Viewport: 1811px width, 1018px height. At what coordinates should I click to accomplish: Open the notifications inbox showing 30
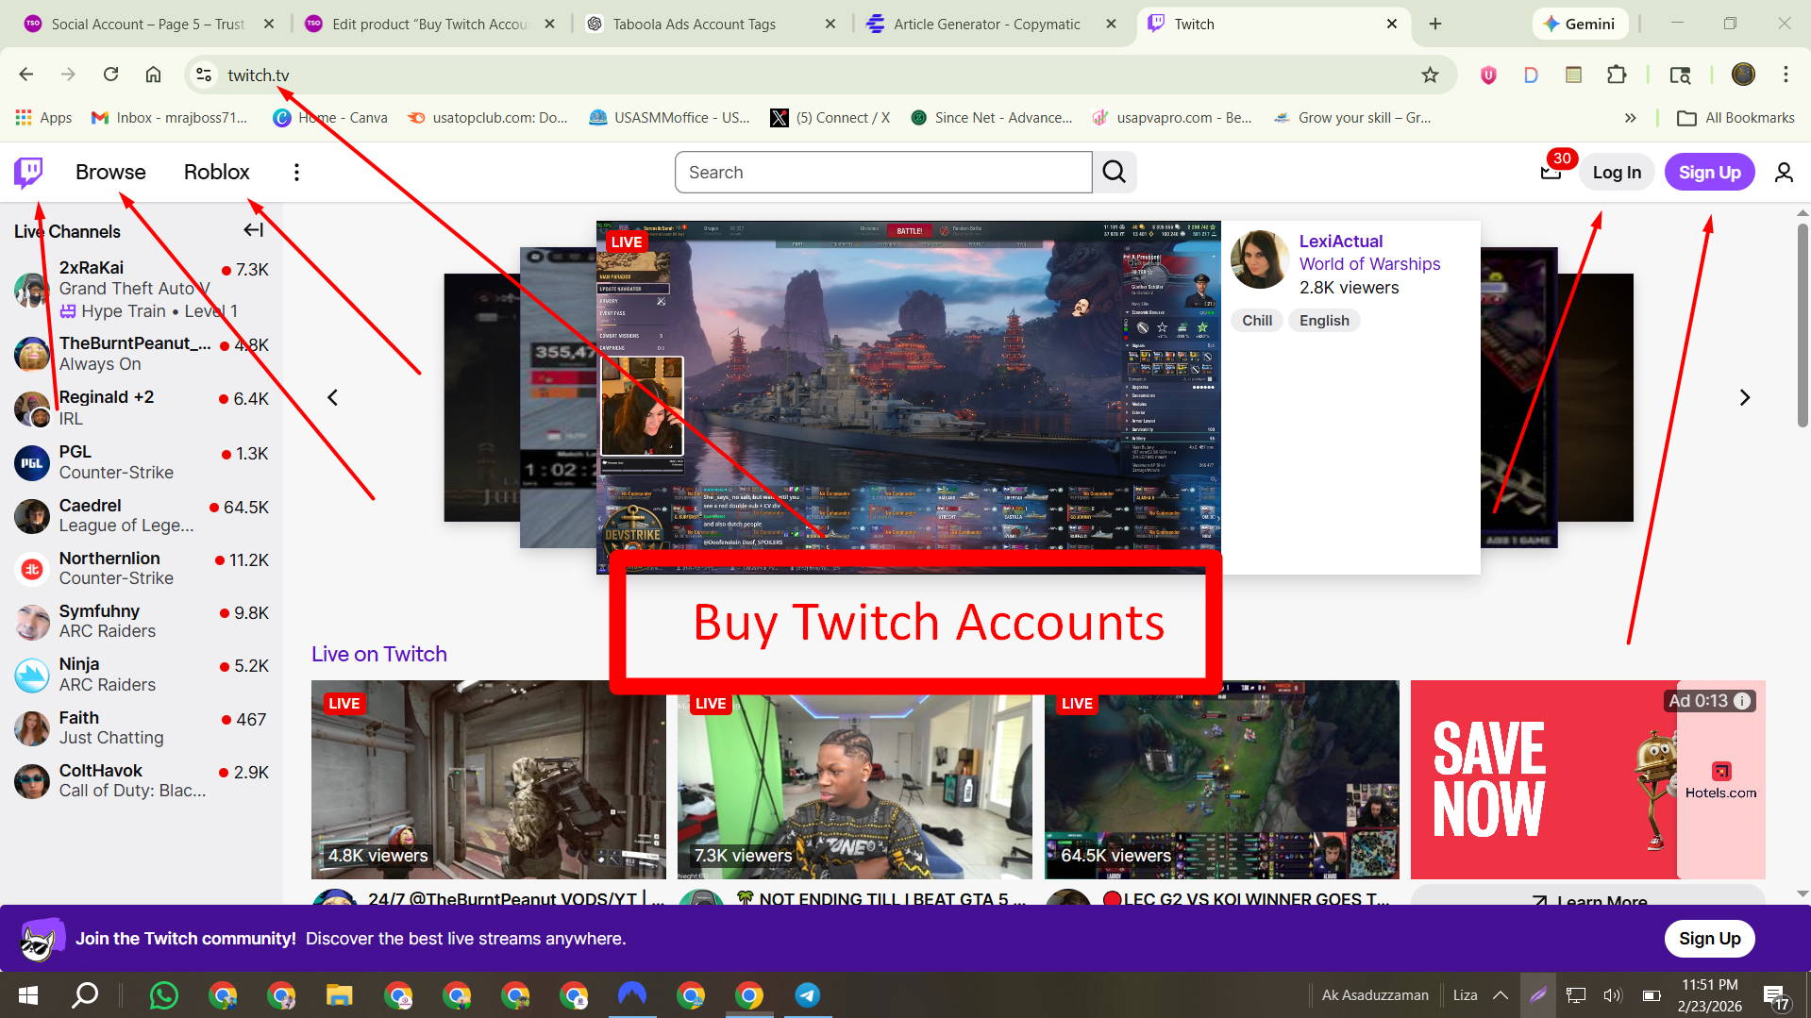click(1551, 172)
